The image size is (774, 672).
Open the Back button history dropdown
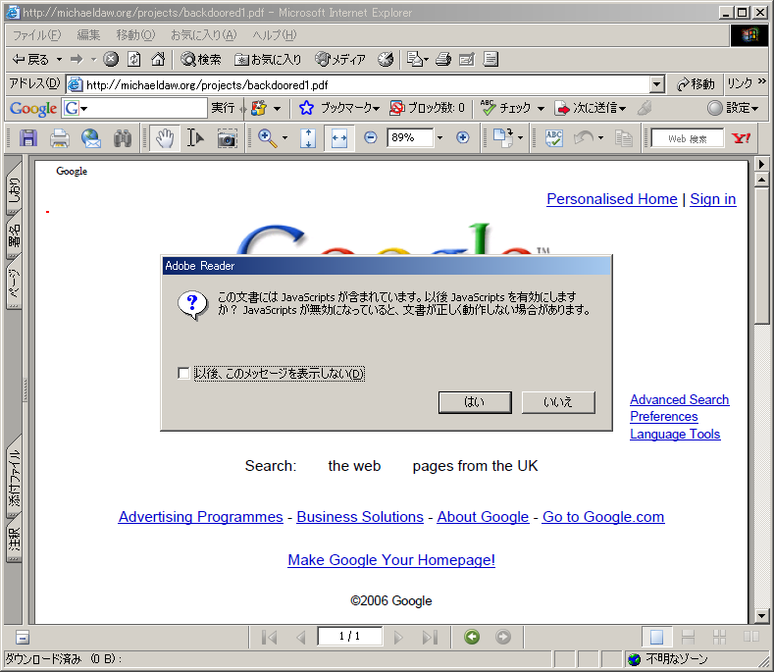(x=59, y=60)
